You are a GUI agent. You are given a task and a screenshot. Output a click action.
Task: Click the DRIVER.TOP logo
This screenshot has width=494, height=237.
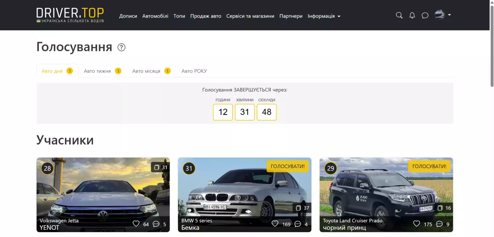[x=70, y=15]
